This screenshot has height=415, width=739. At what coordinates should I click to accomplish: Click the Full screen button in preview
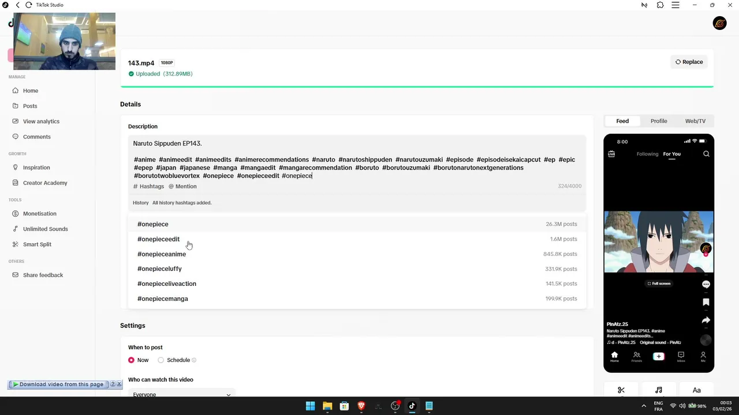point(659,284)
